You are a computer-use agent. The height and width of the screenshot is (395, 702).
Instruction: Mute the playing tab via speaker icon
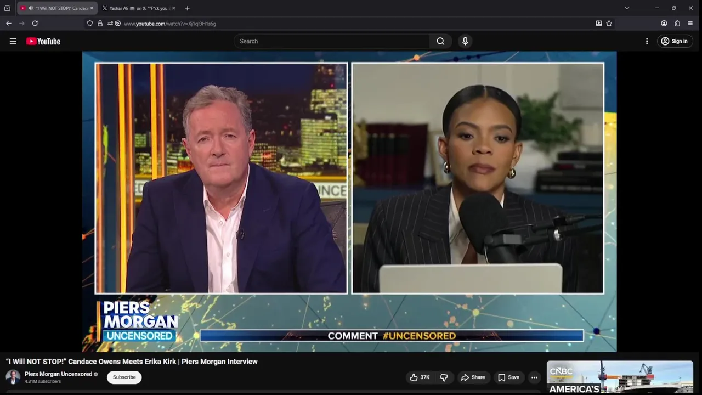[30, 8]
